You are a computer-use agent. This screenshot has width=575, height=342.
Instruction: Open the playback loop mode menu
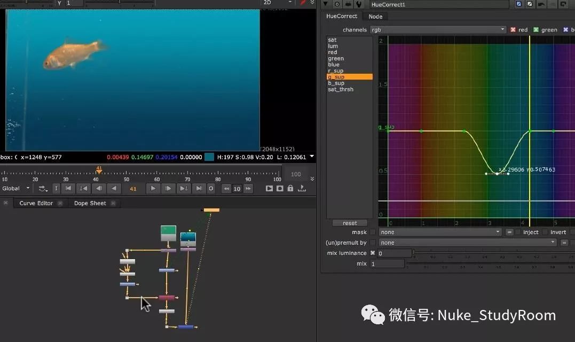pyautogui.click(x=43, y=189)
